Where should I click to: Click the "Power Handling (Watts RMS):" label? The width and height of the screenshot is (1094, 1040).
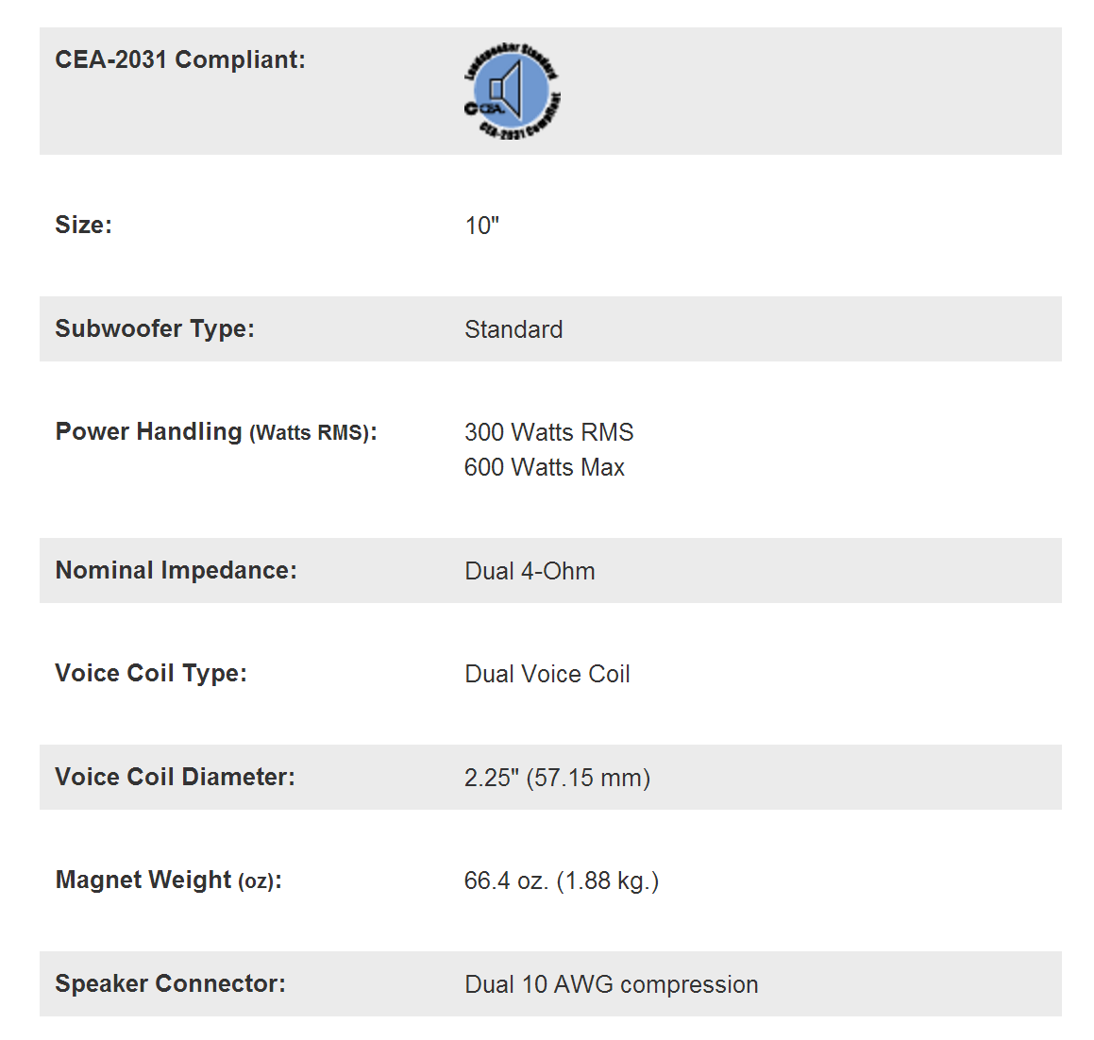click(216, 432)
